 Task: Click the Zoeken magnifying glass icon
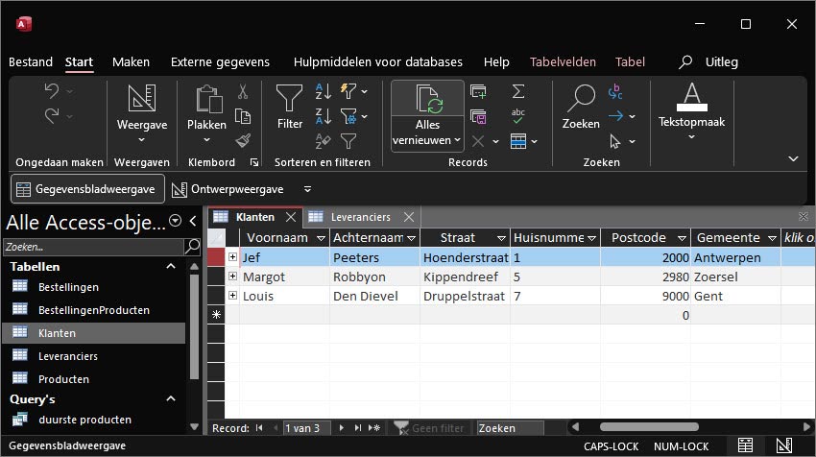581,98
